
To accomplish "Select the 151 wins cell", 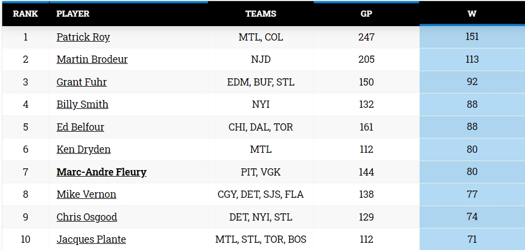I will pyautogui.click(x=472, y=37).
